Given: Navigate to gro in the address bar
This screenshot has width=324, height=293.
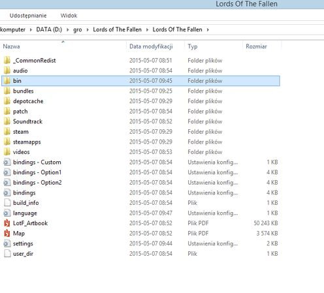Looking at the screenshot, I should click(78, 29).
